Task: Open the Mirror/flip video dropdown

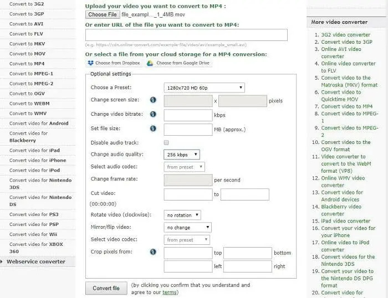Action: [188, 228]
